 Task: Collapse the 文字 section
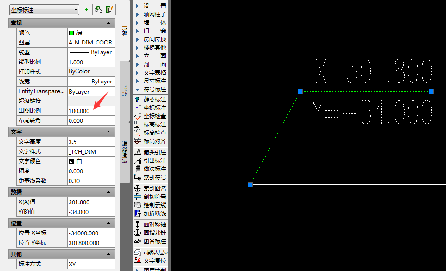pos(108,132)
